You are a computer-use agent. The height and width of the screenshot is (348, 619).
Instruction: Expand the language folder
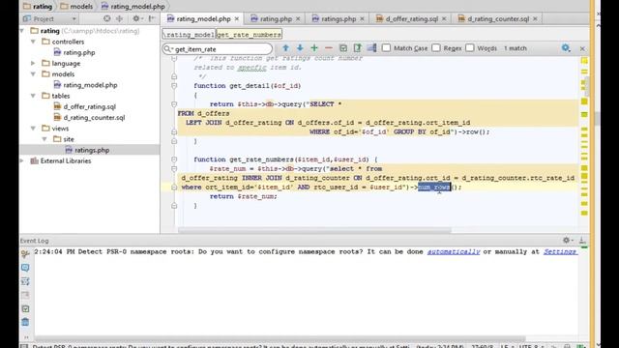pos(34,63)
